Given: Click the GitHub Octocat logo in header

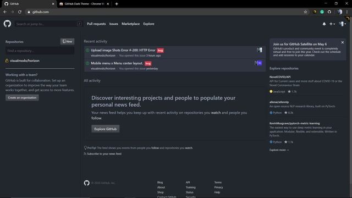Looking at the screenshot, I should [7, 24].
